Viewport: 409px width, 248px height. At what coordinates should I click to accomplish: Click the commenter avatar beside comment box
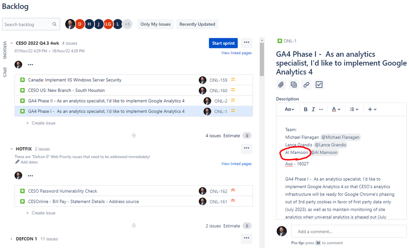[x=282, y=231]
